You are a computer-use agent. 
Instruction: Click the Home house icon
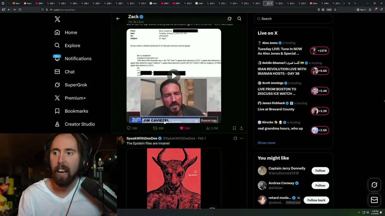(x=57, y=32)
